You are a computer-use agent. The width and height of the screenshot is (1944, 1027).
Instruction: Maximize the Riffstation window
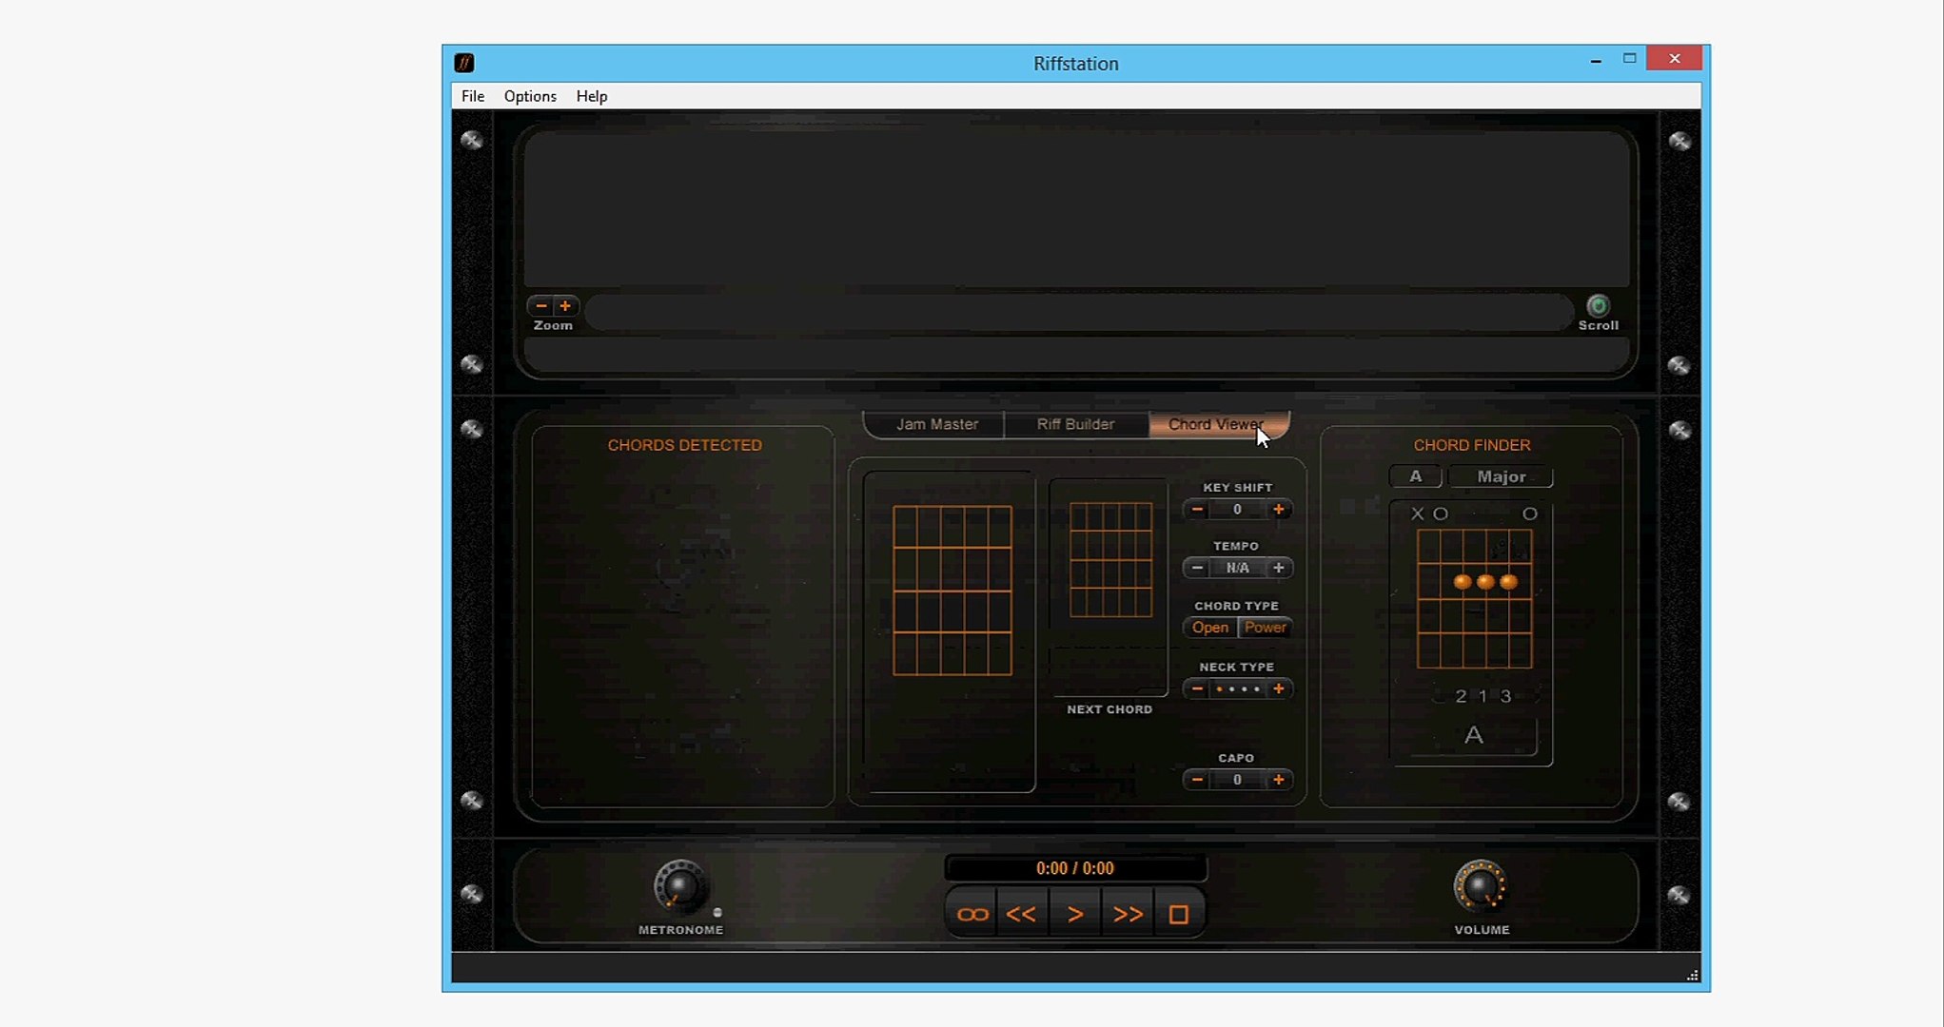pyautogui.click(x=1629, y=59)
